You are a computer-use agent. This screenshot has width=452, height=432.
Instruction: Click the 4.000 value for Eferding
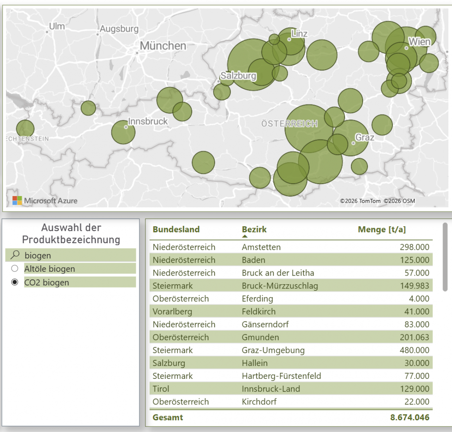(419, 299)
